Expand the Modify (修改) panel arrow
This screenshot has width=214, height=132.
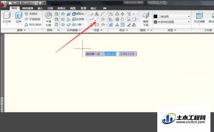click(127, 30)
